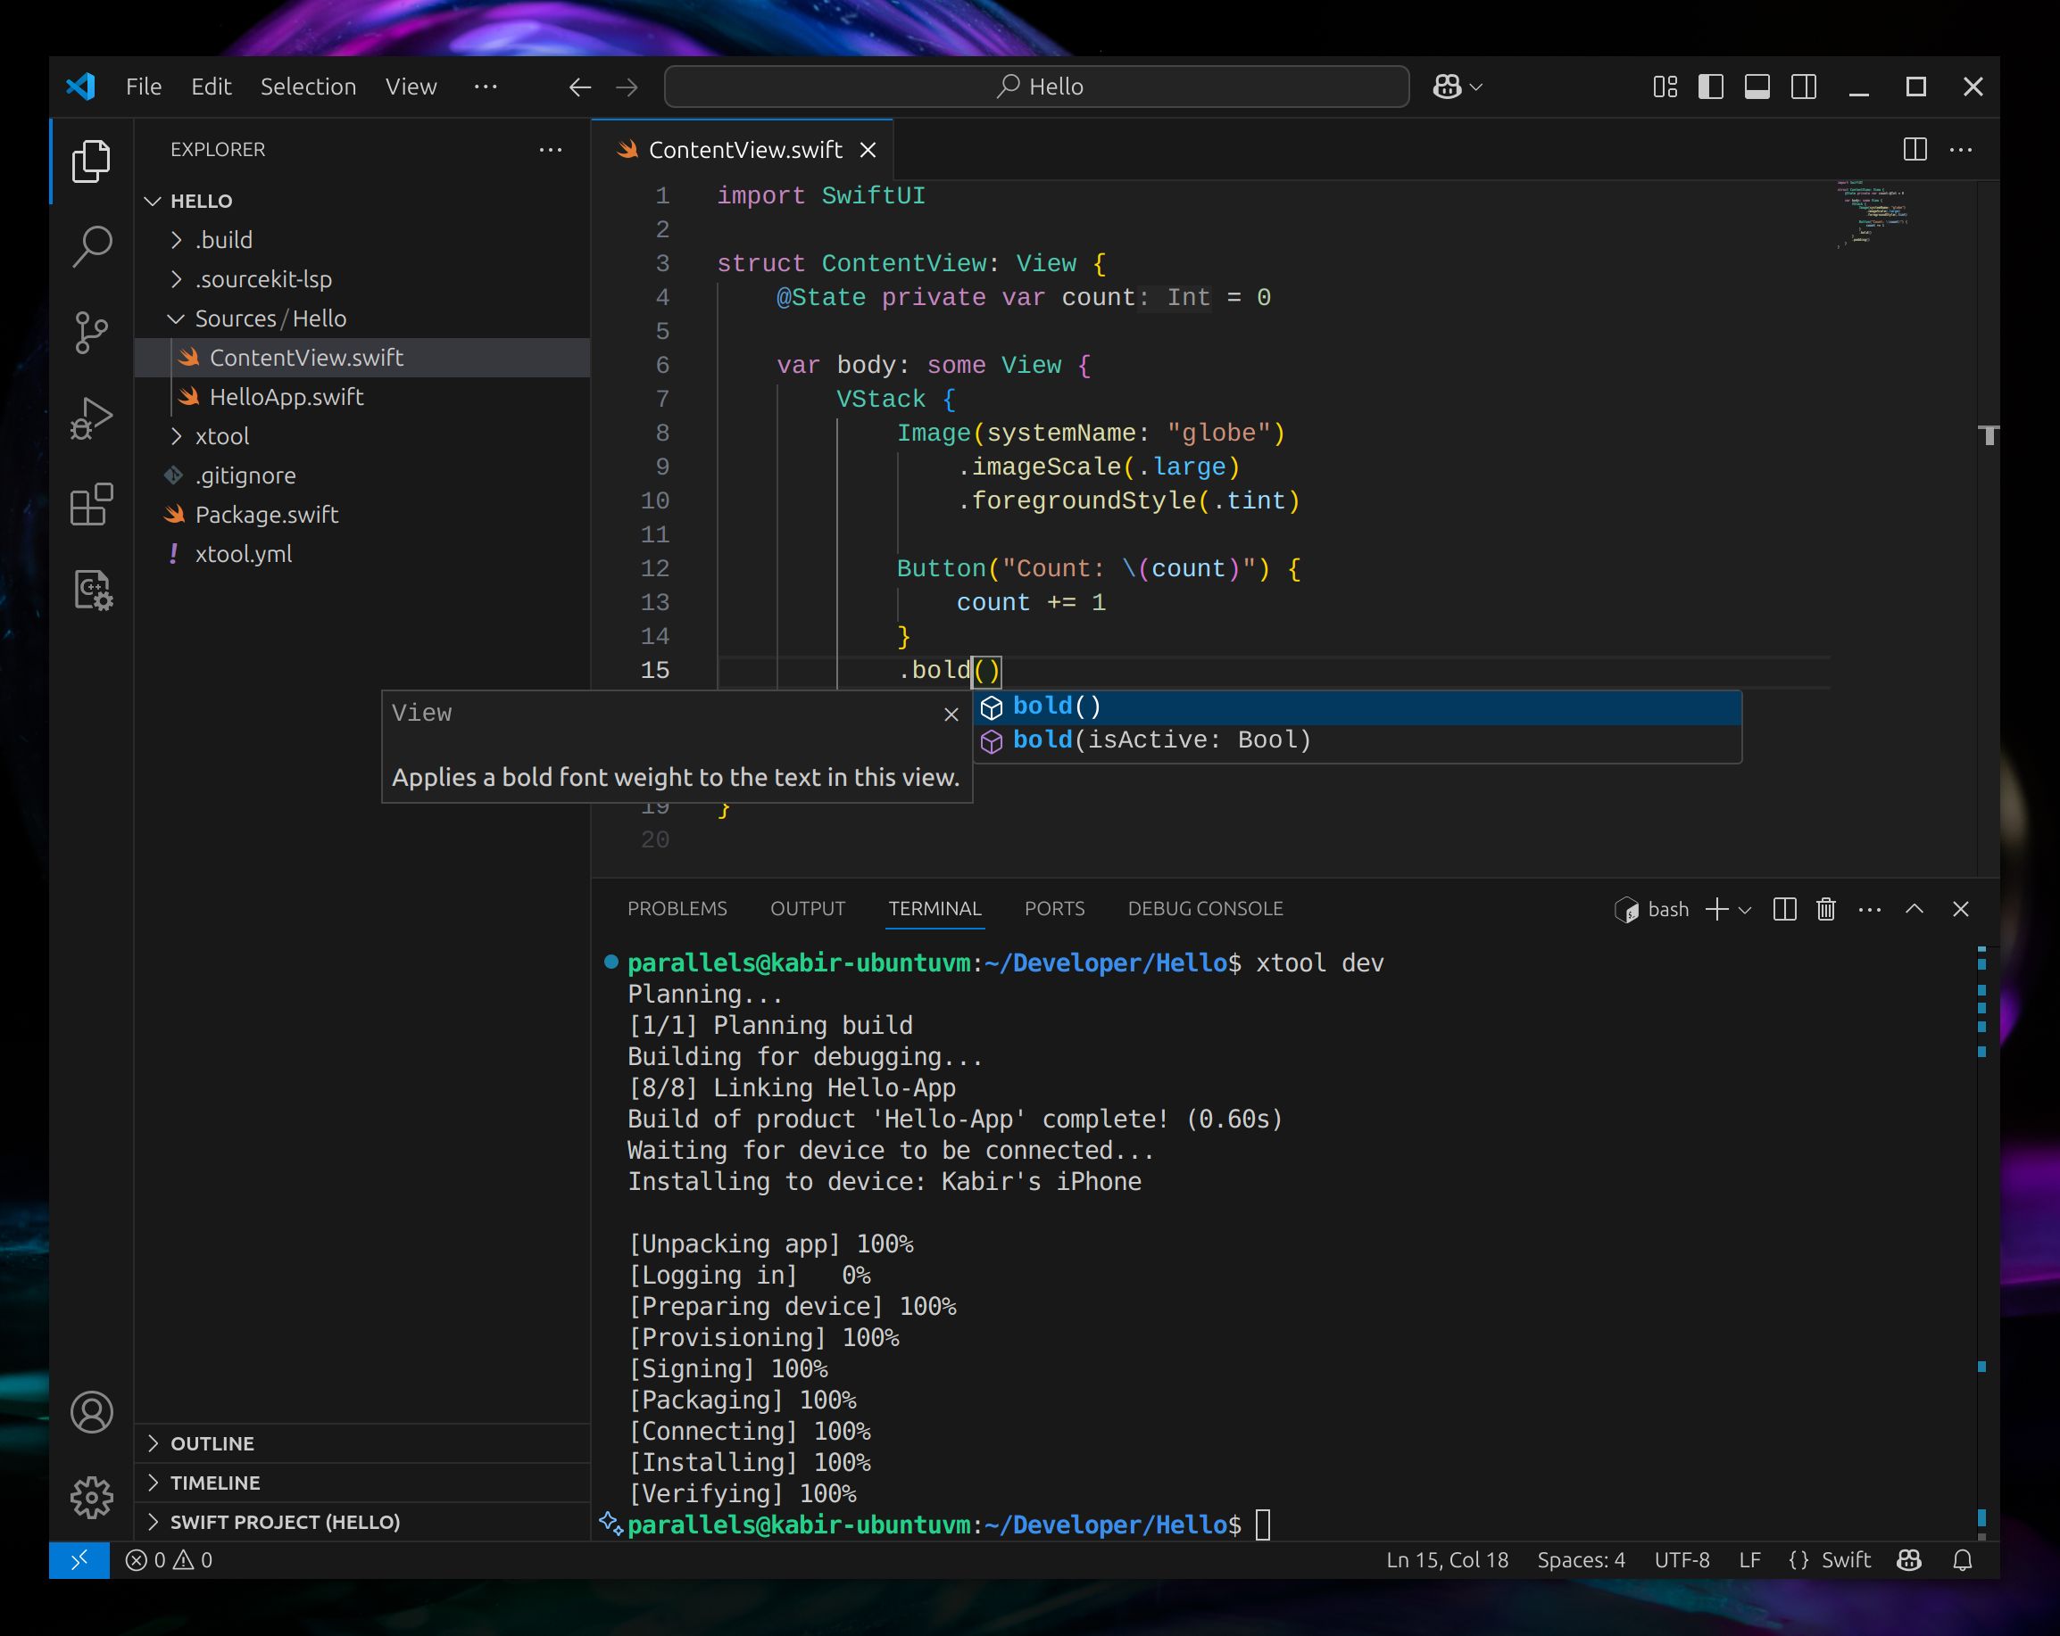Toggle the primary sidebar
The height and width of the screenshot is (1636, 2060).
pos(1712,86)
